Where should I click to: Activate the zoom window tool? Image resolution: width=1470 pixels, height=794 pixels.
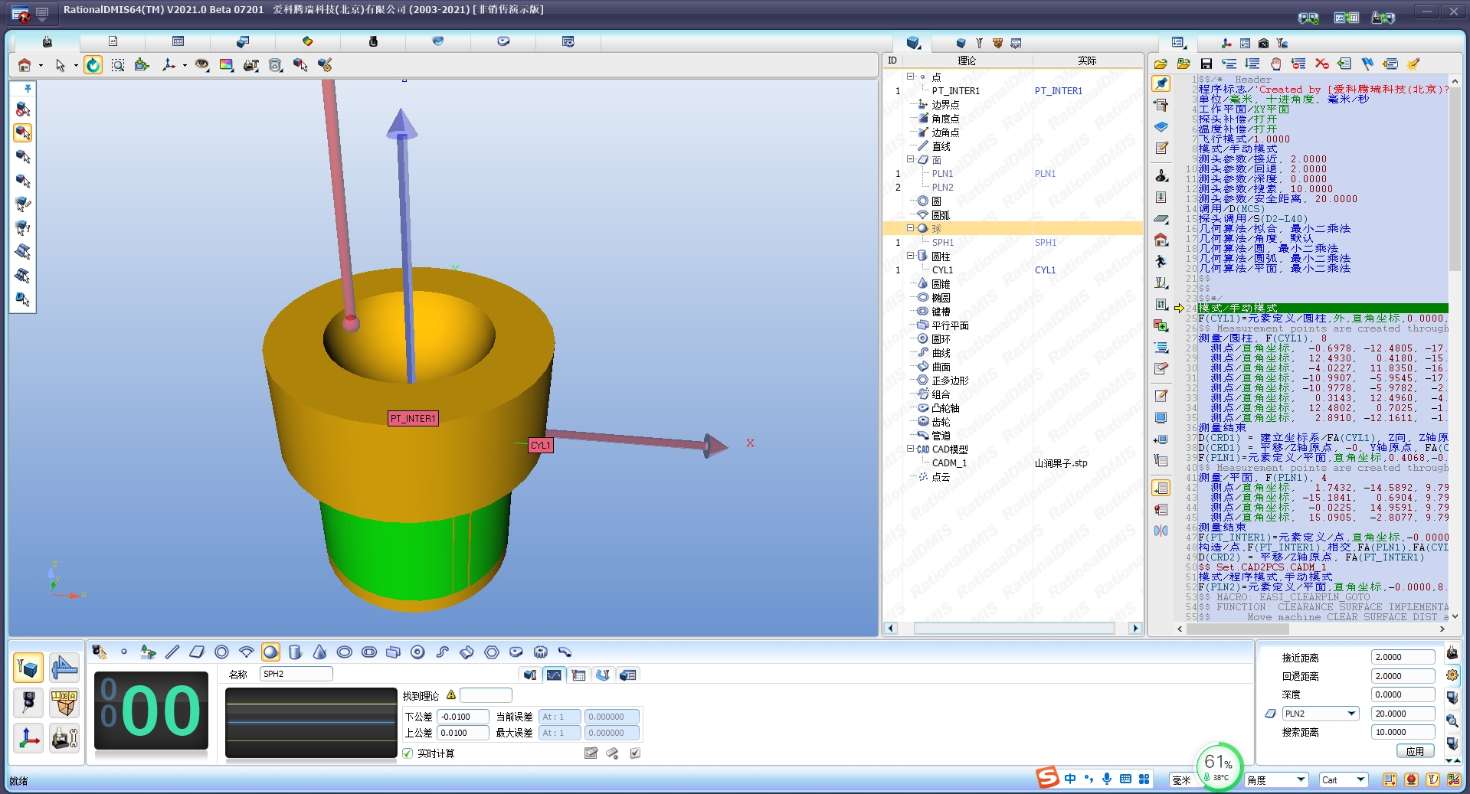click(118, 66)
